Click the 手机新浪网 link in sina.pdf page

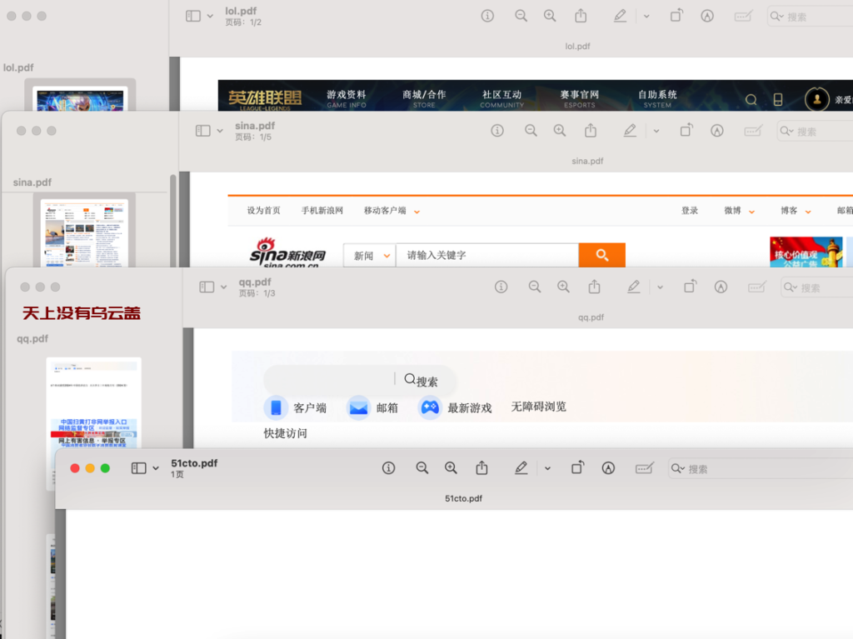322,211
